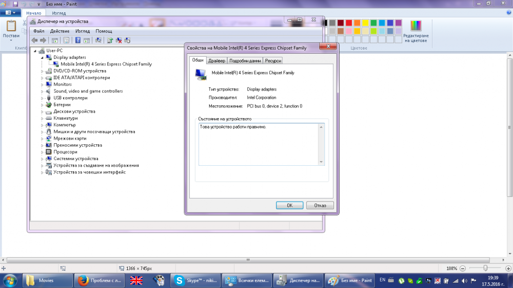Open Действие menu in Device Manager
Screen dimensions: 513x288
coord(60,31)
